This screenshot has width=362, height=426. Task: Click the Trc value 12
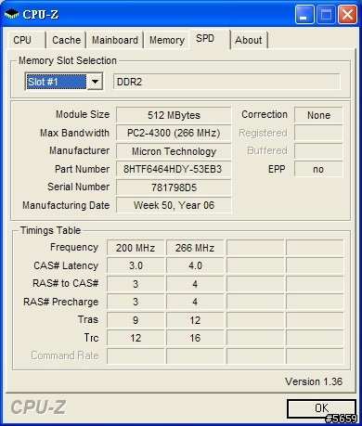(136, 338)
